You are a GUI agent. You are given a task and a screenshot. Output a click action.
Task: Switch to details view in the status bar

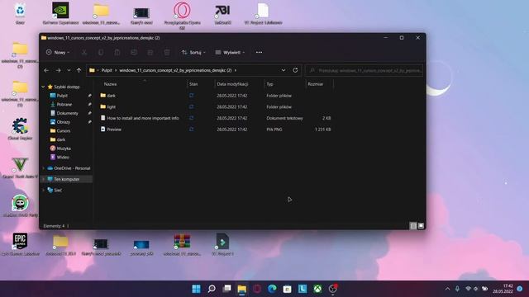coord(413,226)
